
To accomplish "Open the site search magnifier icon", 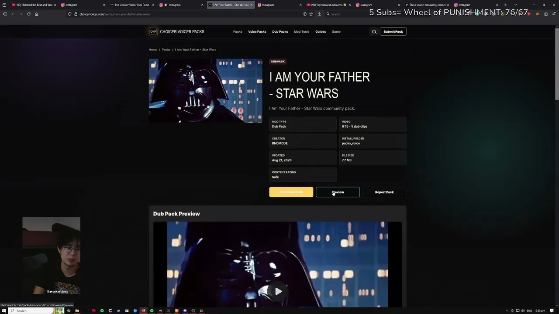I will [x=374, y=31].
